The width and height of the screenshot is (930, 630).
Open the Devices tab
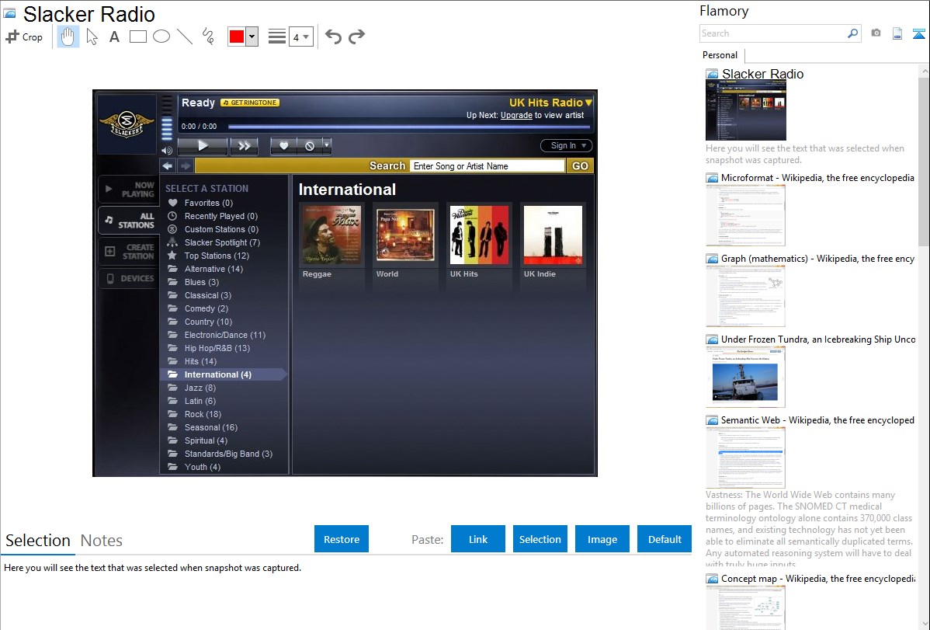click(x=130, y=278)
